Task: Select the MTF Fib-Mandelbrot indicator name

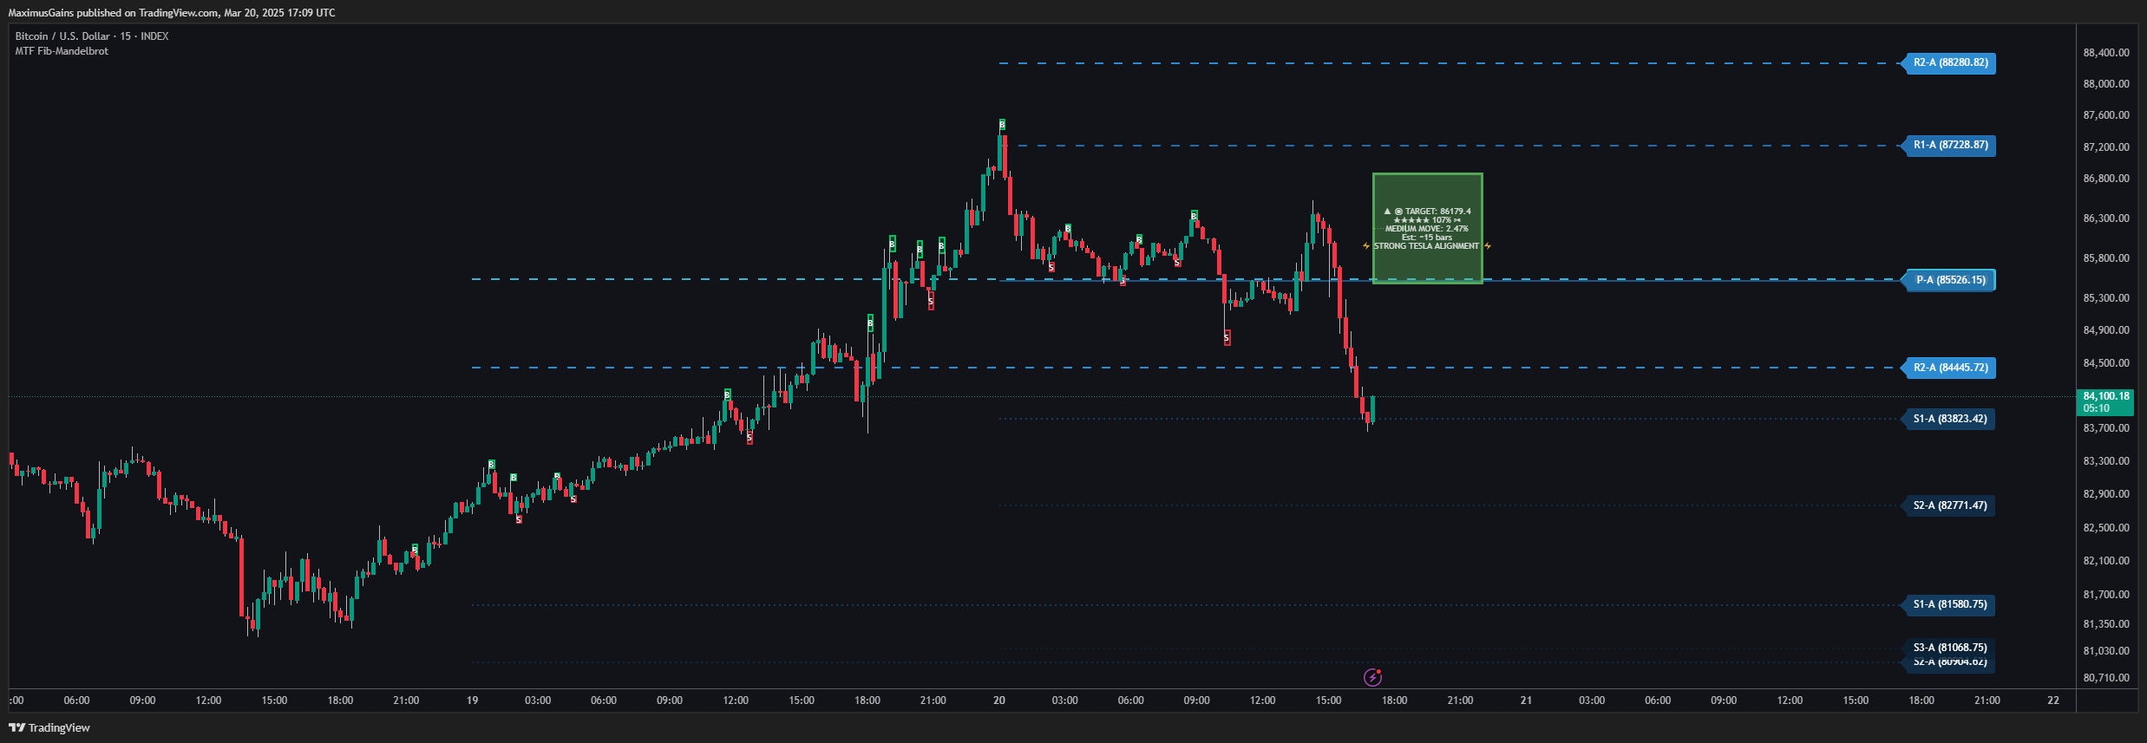Action: coord(62,51)
